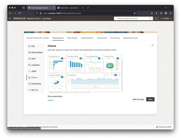Open Scheduling from the sidebar
Image resolution: width=181 pixels, height=139 pixels.
coord(36,84)
